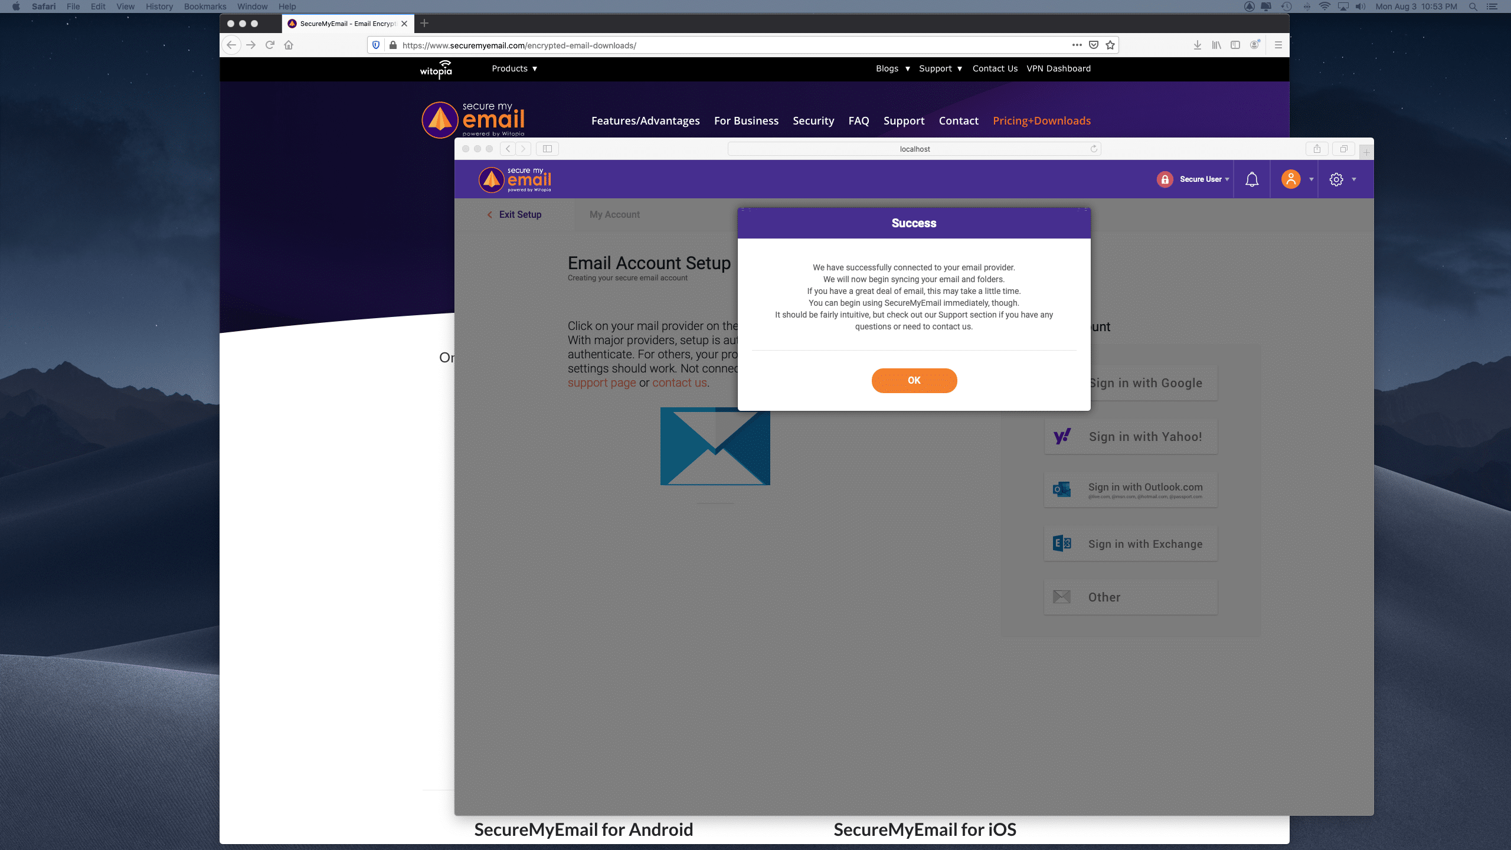Bookmark page with the star icon

pyautogui.click(x=1110, y=45)
